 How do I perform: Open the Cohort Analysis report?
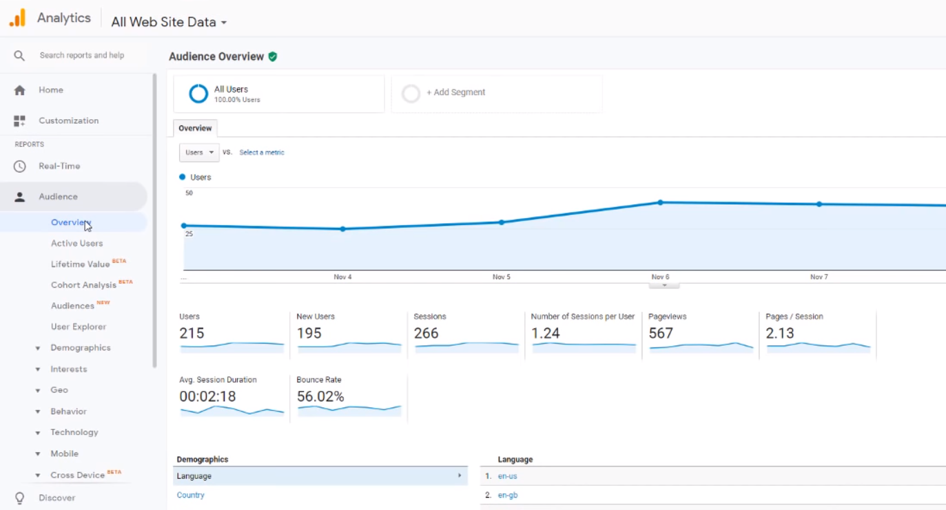click(83, 285)
